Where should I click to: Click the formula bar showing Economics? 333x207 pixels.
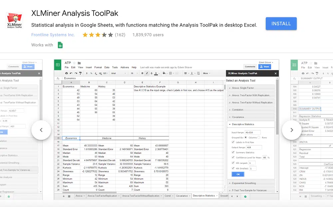click(143, 78)
